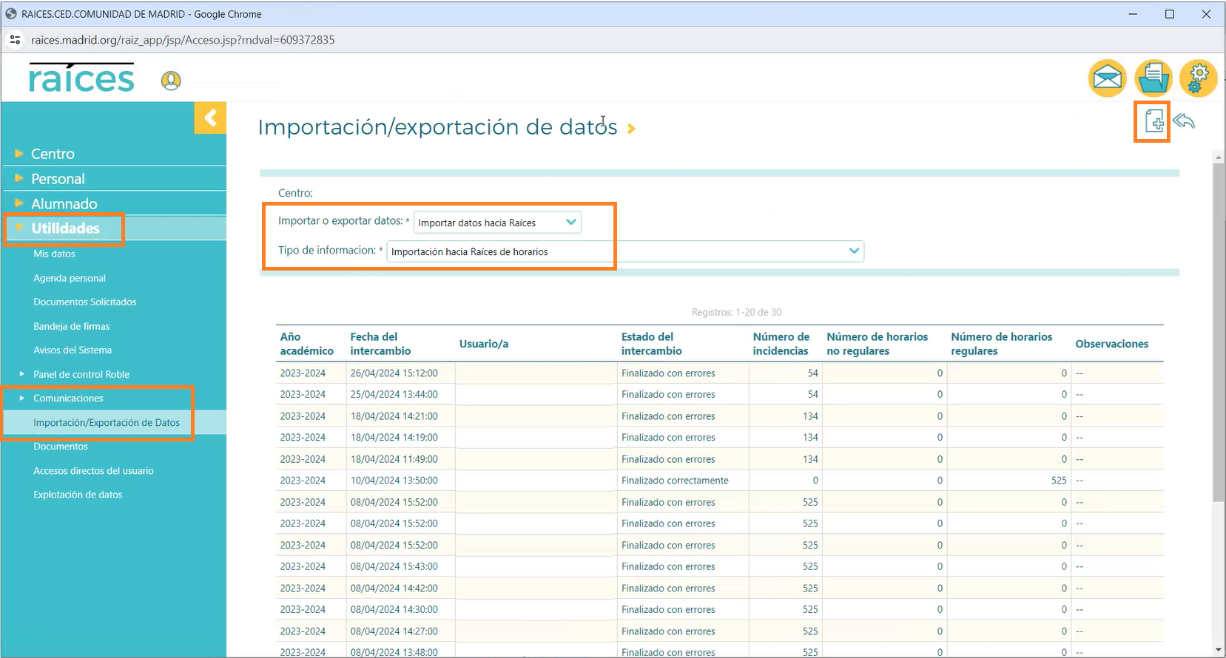Image resolution: width=1226 pixels, height=658 pixels.
Task: Click the 'Número de incidencias' column header
Action: [x=781, y=344]
